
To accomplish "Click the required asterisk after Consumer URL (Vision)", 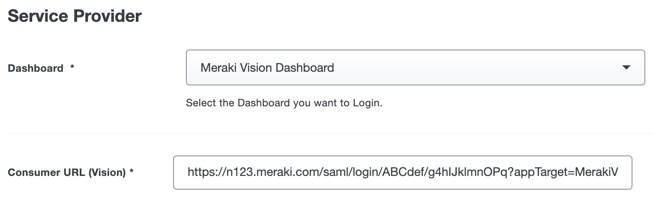I will [x=132, y=173].
